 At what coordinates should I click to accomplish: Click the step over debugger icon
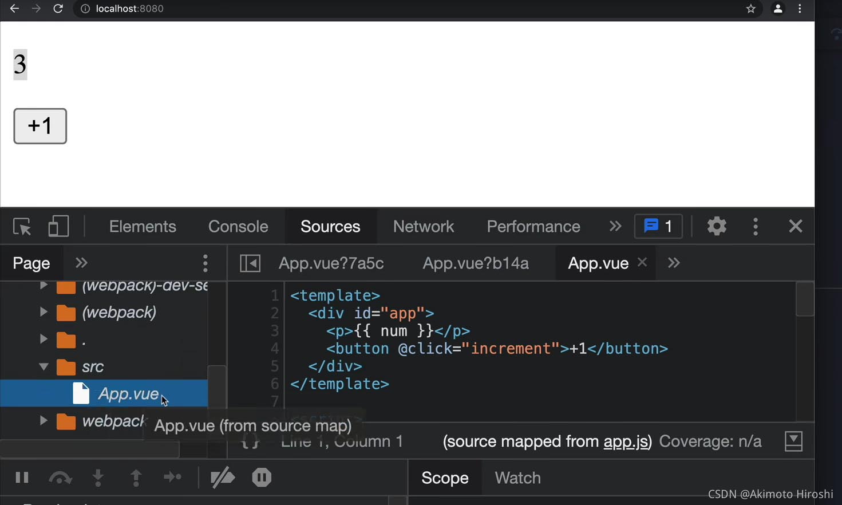click(x=60, y=478)
